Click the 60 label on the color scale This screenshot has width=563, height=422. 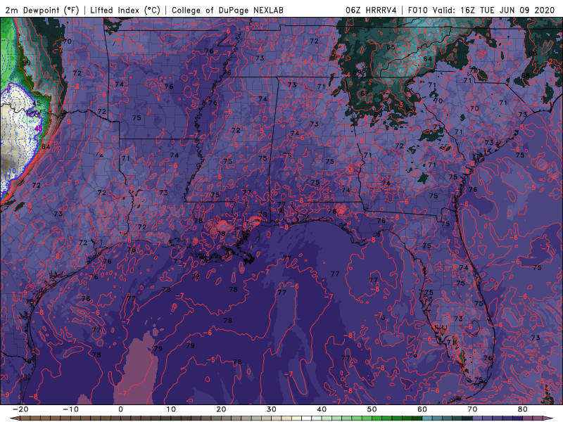coord(422,409)
